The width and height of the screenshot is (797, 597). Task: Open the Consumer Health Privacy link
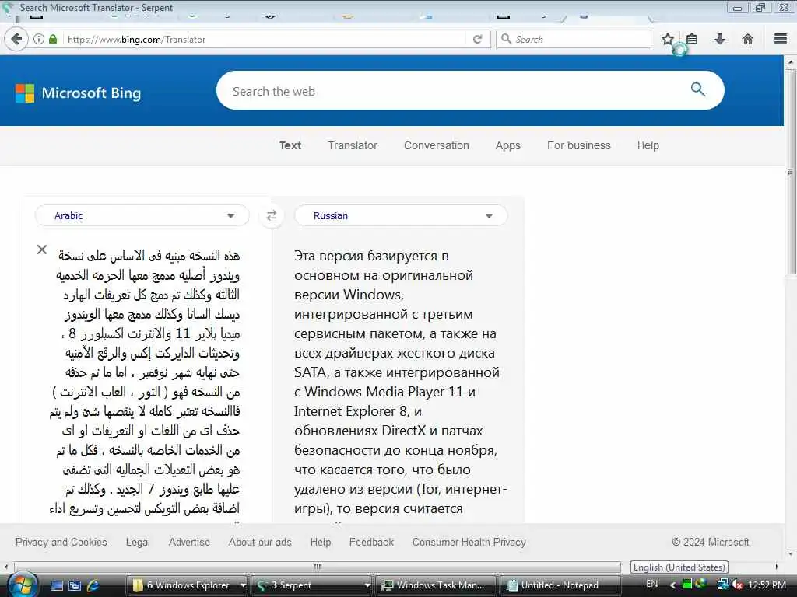tap(469, 542)
